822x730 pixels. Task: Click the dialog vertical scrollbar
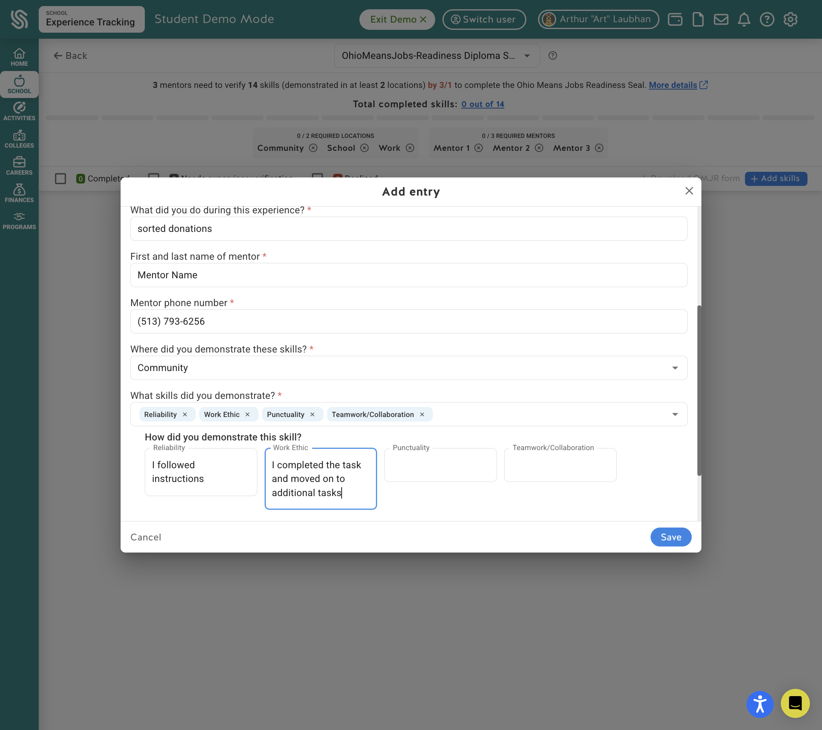[x=699, y=390]
